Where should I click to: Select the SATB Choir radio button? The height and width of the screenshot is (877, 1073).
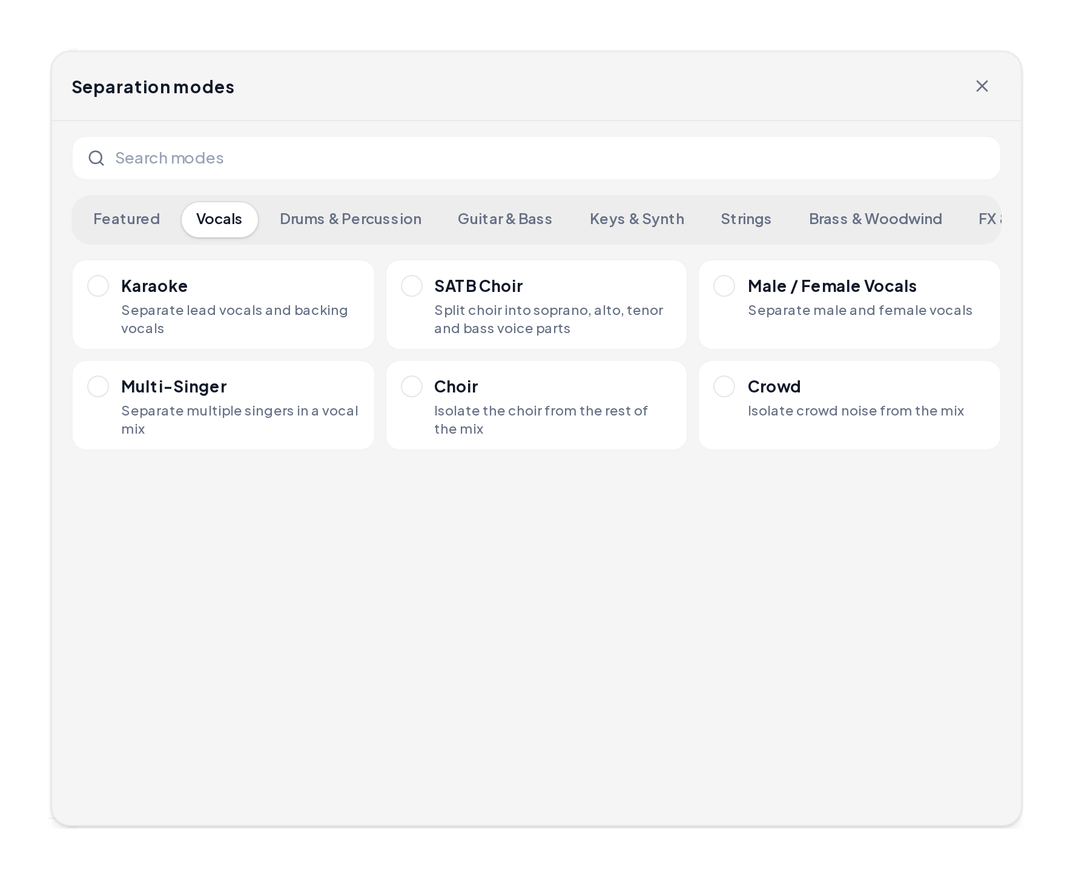(412, 286)
